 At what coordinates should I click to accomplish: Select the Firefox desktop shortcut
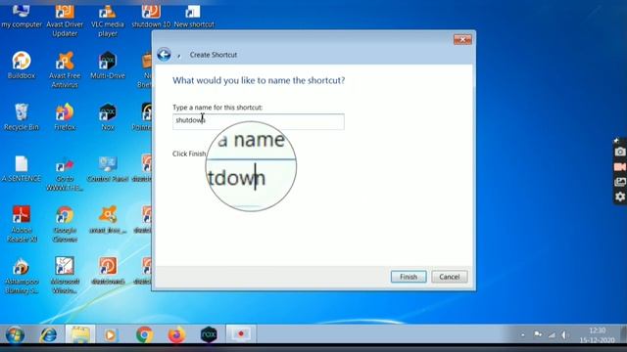point(65,117)
